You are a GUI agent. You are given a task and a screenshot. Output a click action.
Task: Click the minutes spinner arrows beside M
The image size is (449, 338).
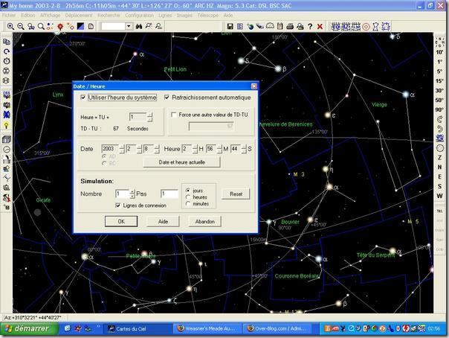tap(219, 149)
